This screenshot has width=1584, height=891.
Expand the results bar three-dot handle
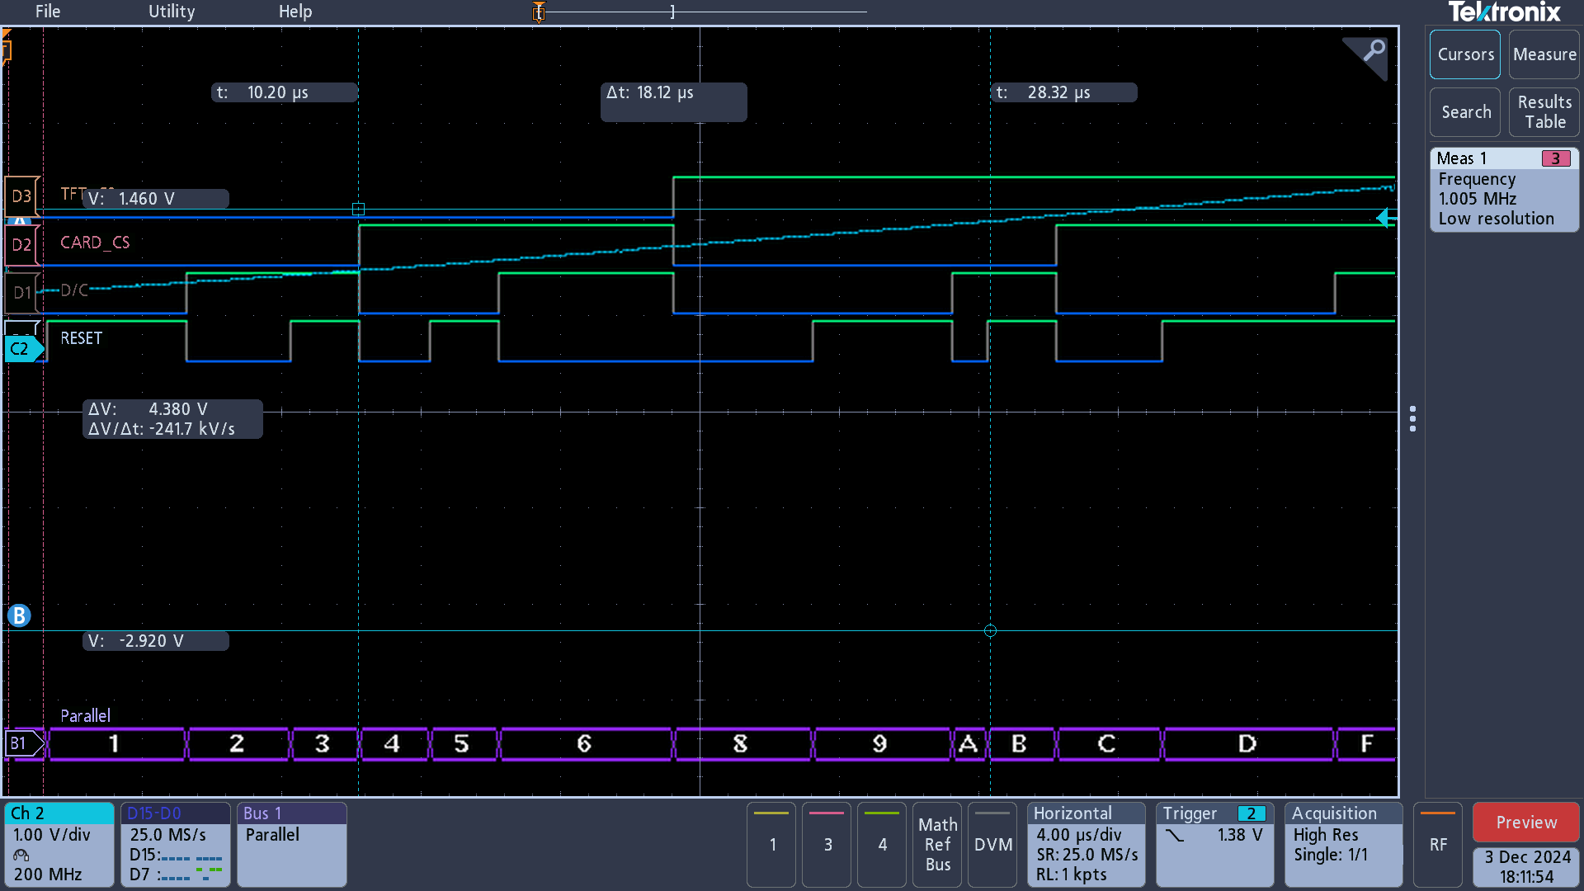[x=1413, y=419]
